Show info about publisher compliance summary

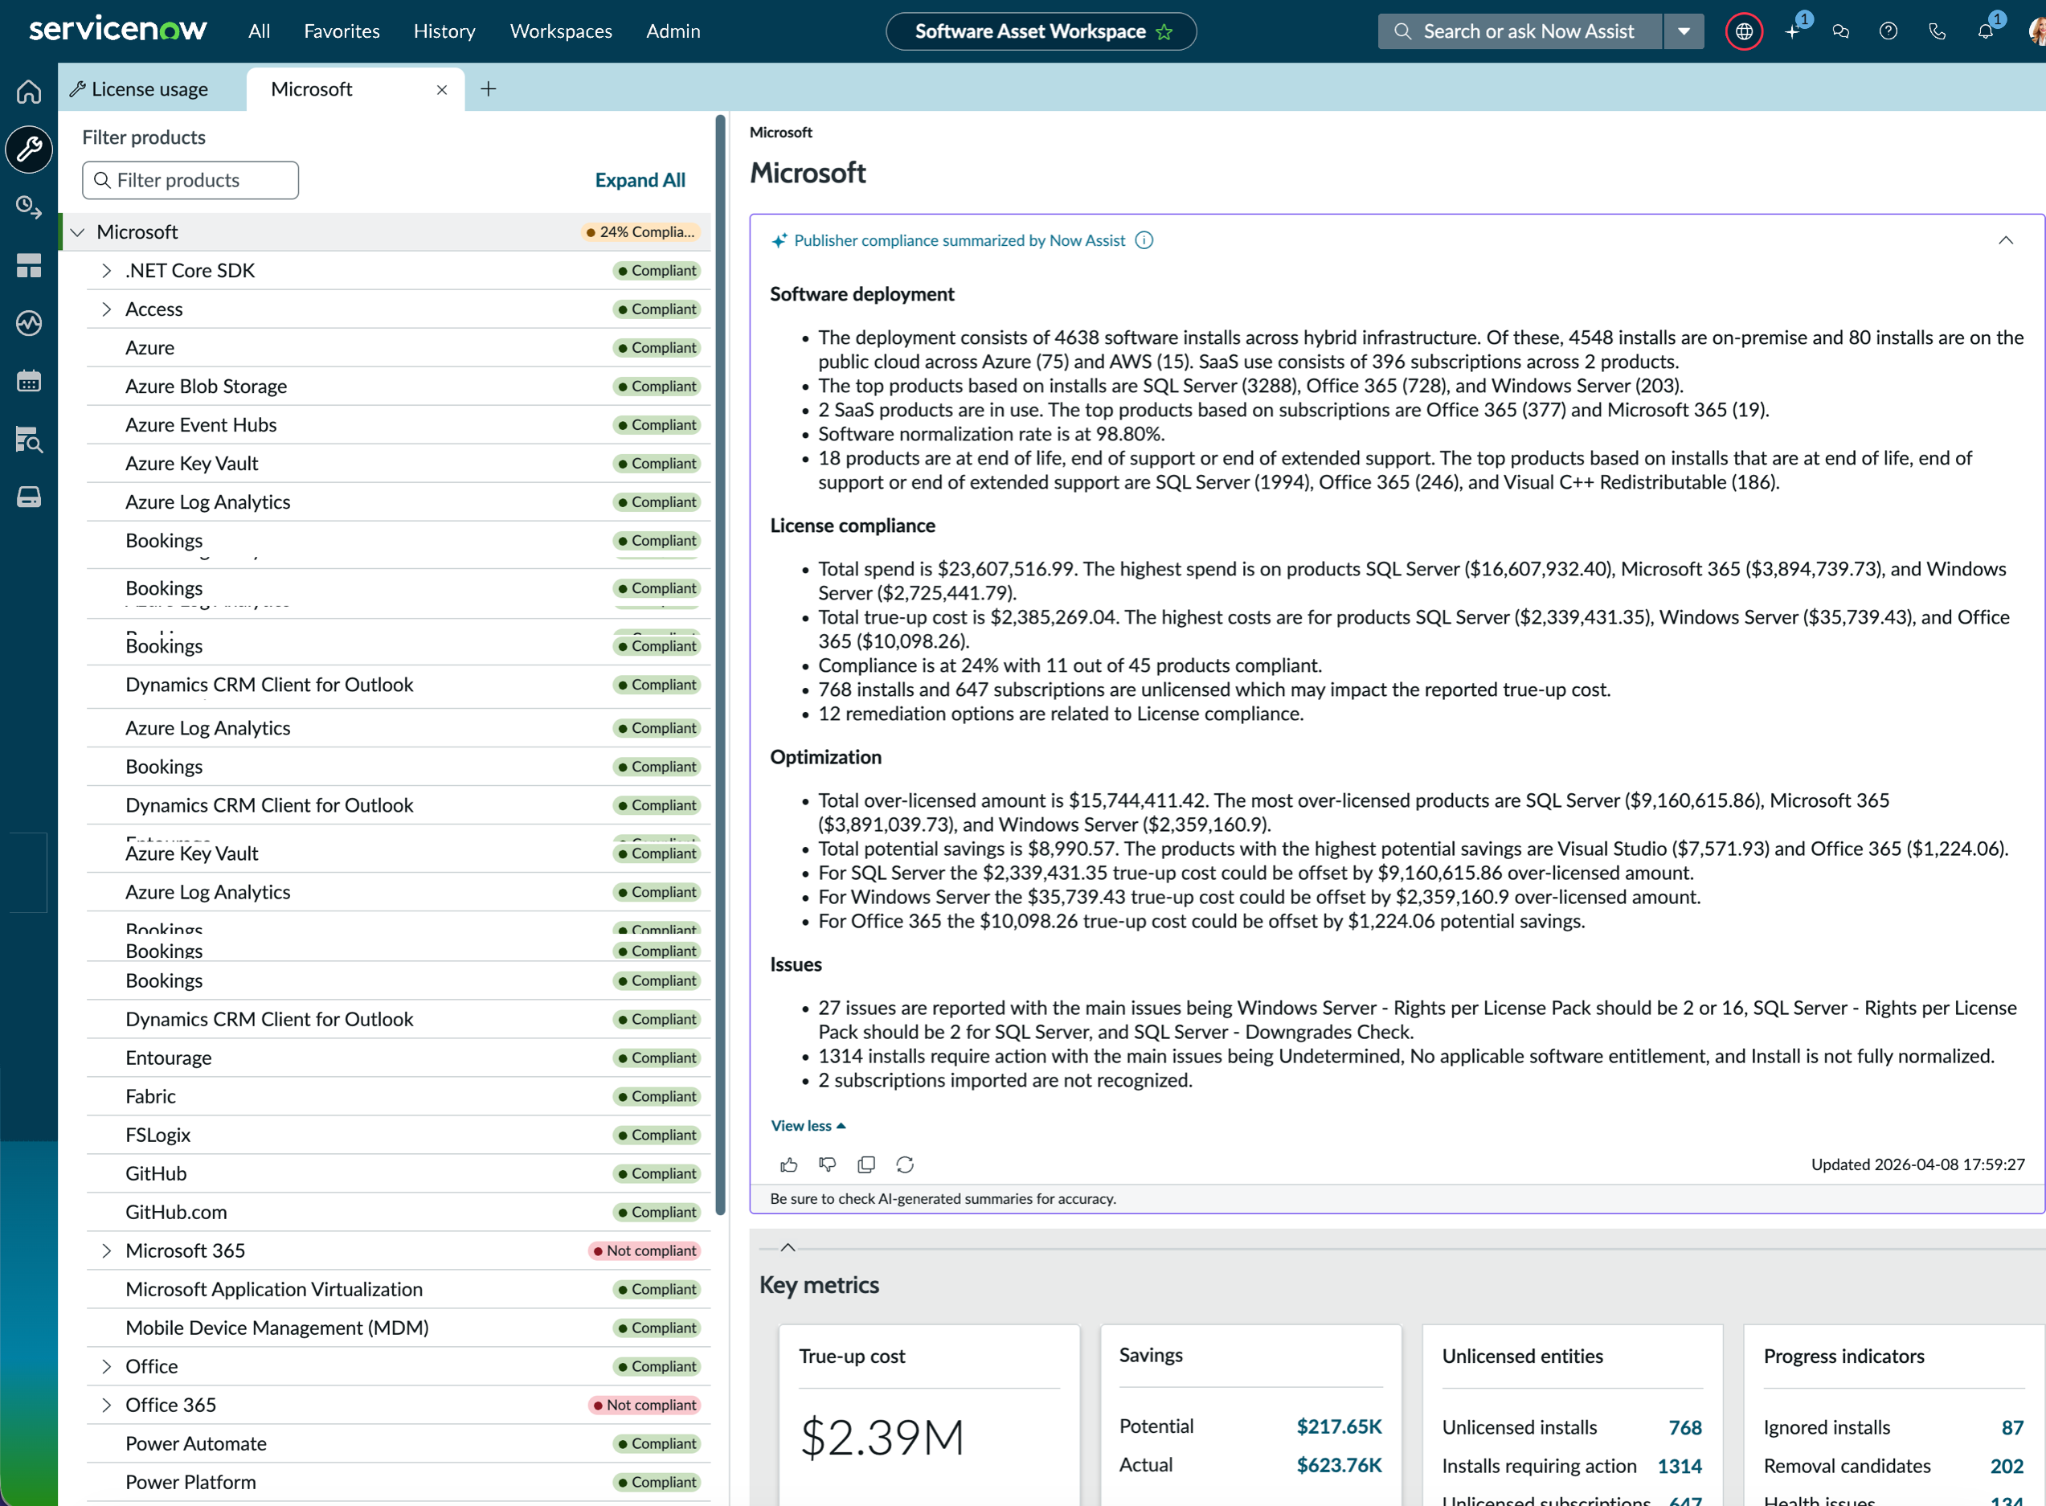1144,240
